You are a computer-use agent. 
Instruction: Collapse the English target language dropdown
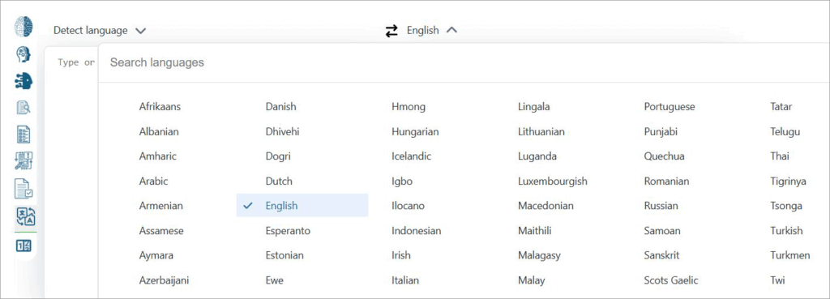[431, 31]
